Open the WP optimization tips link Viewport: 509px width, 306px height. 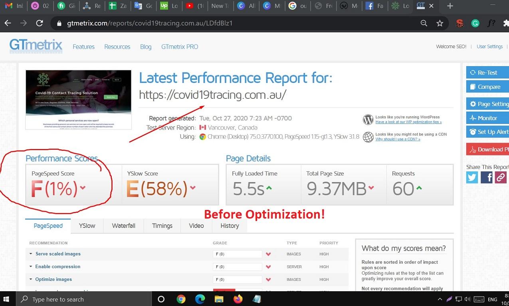(408, 122)
